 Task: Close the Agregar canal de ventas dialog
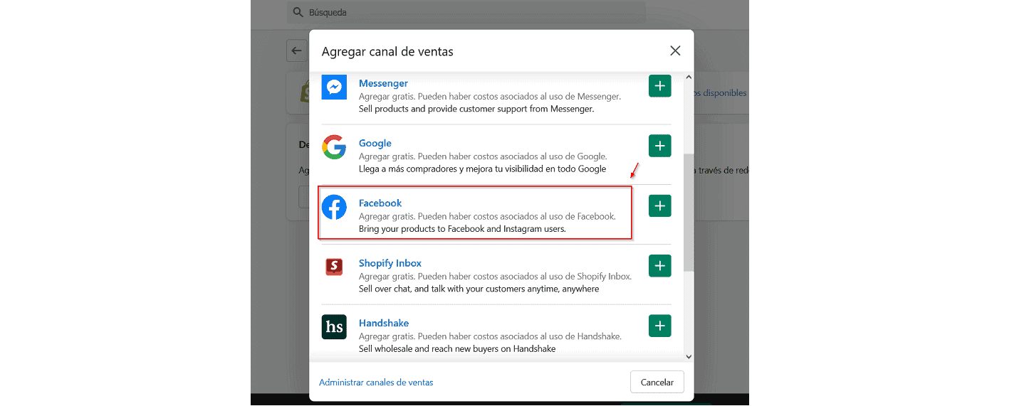pyautogui.click(x=675, y=51)
